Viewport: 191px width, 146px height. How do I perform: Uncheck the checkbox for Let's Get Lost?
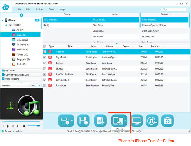(x=45, y=80)
